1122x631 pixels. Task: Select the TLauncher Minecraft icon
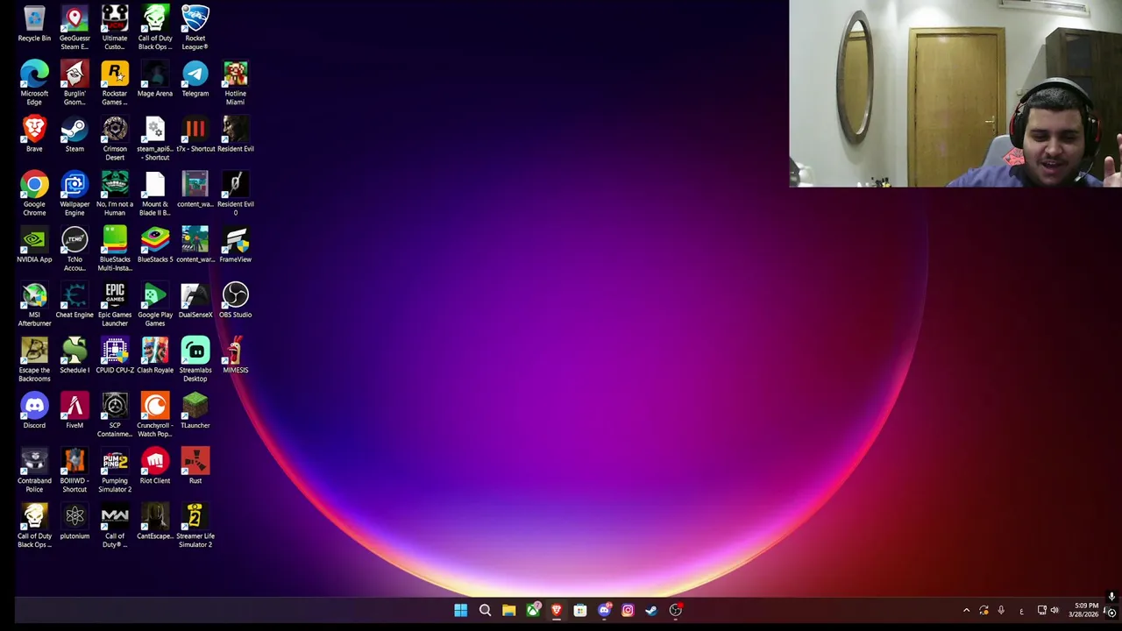pos(195,410)
